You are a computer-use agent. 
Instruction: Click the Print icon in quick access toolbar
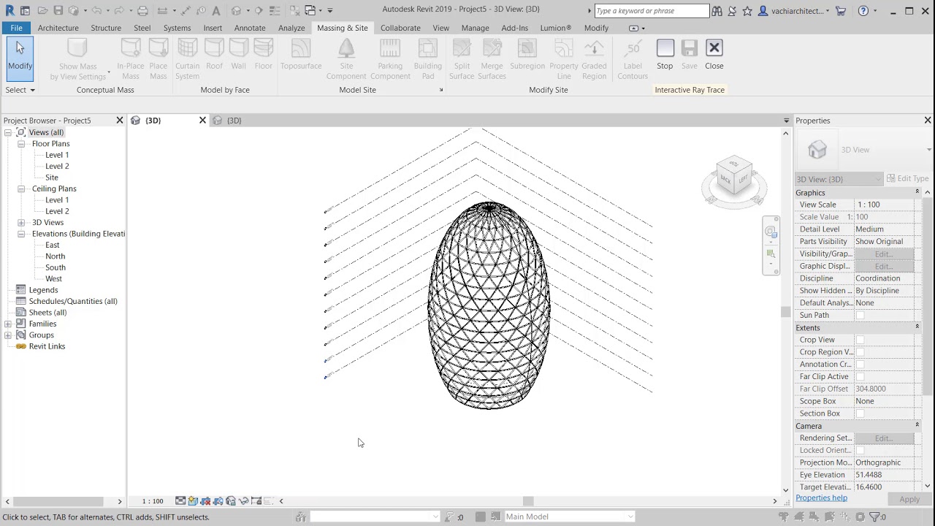[142, 10]
